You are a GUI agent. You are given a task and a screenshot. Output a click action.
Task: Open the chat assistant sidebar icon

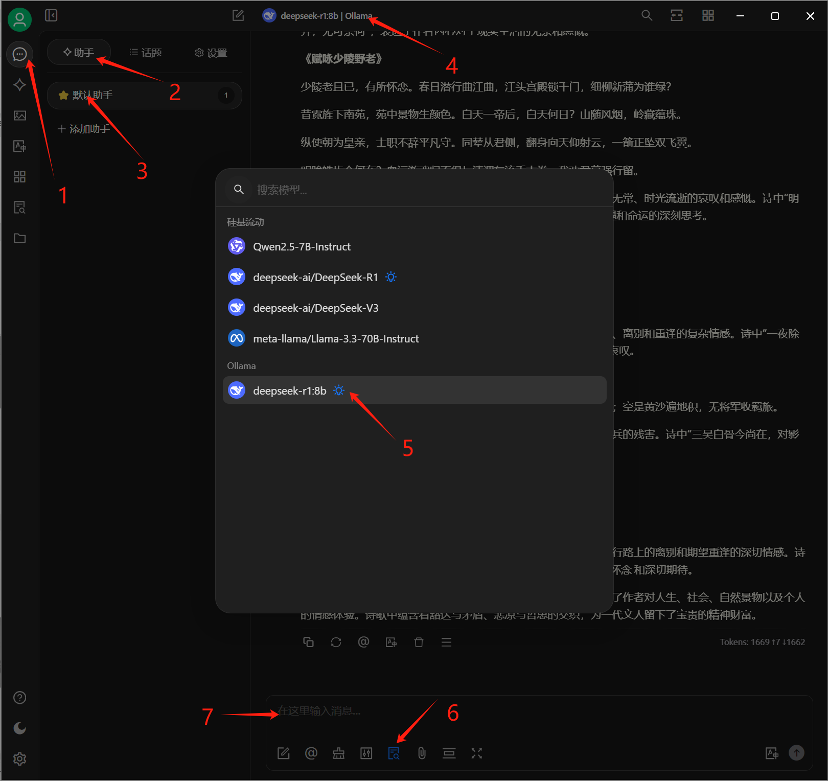click(19, 54)
